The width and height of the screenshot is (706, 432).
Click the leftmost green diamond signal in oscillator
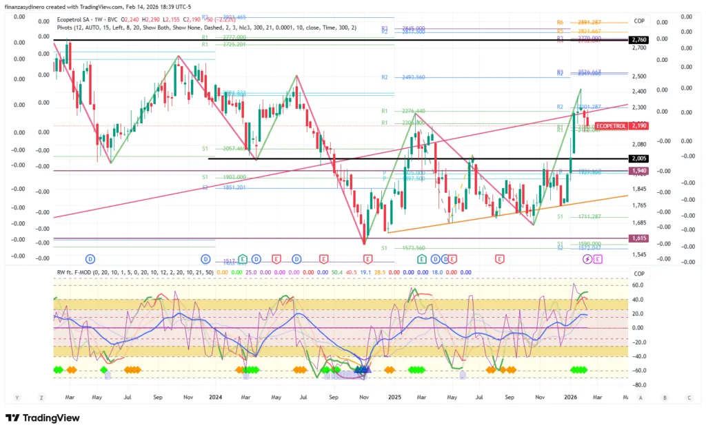tap(57, 370)
